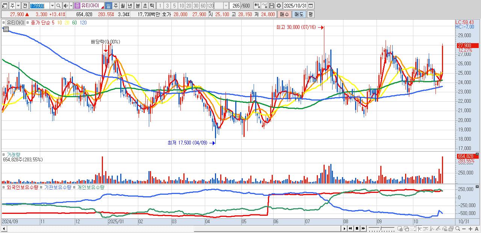
Task: Zoom out with the minus icon
Action: click(x=464, y=228)
